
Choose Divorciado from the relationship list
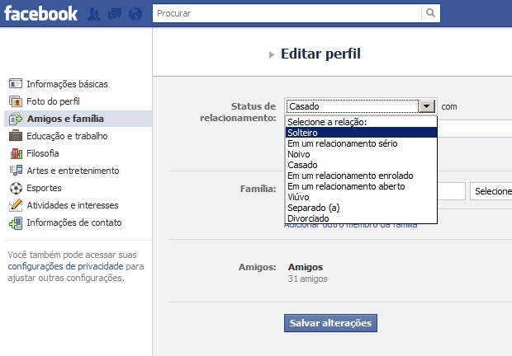point(361,218)
